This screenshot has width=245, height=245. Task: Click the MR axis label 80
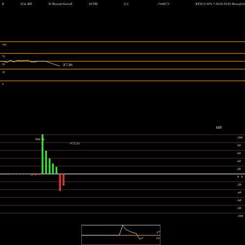point(239,146)
